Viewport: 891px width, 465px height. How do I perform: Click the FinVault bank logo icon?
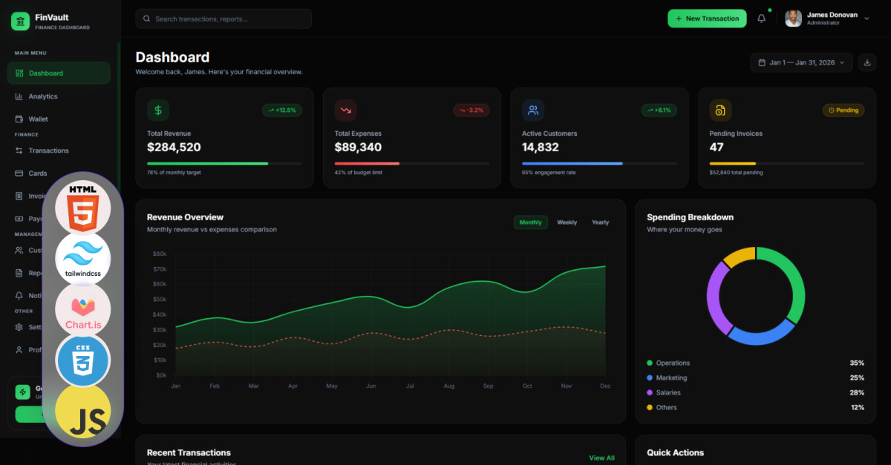pos(21,21)
